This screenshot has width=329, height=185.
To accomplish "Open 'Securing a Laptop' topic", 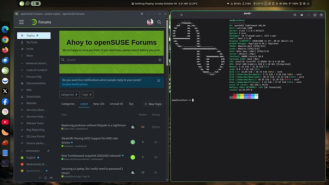I will [x=92, y=171].
